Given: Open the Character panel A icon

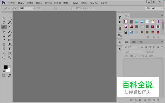Looking at the screenshot, I should point(120,42).
